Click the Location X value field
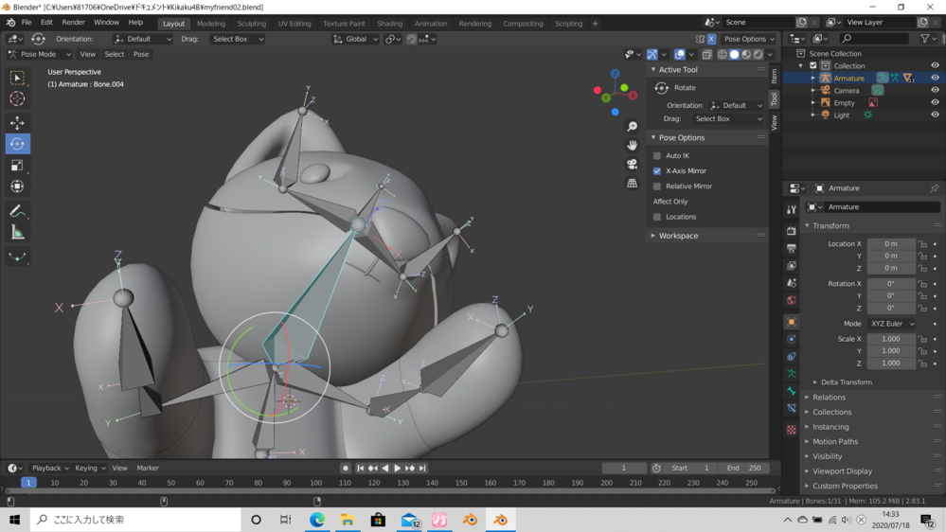Viewport: 946px width, 532px height. [x=891, y=244]
